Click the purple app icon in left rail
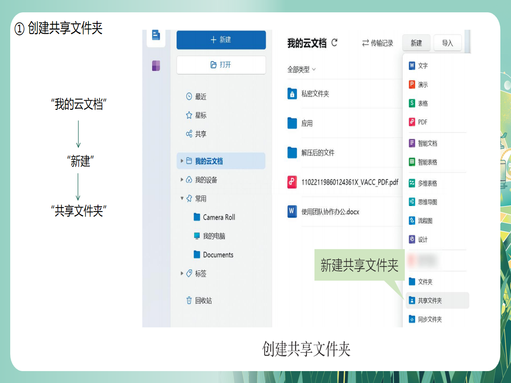Viewport: 511px width, 383px height. [x=156, y=66]
